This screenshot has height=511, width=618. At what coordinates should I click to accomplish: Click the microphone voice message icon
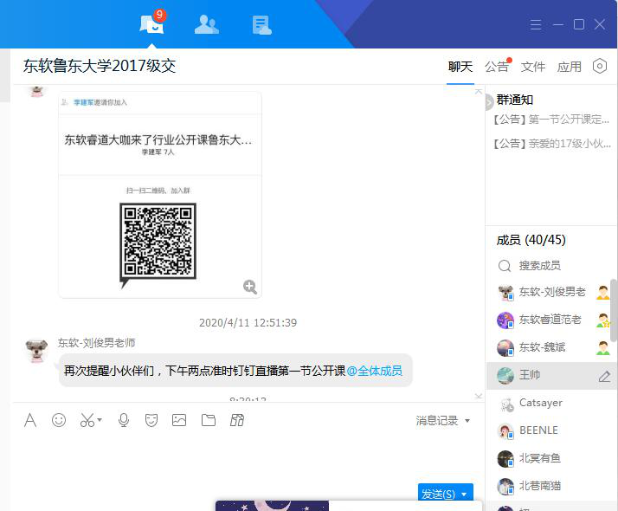click(x=124, y=420)
